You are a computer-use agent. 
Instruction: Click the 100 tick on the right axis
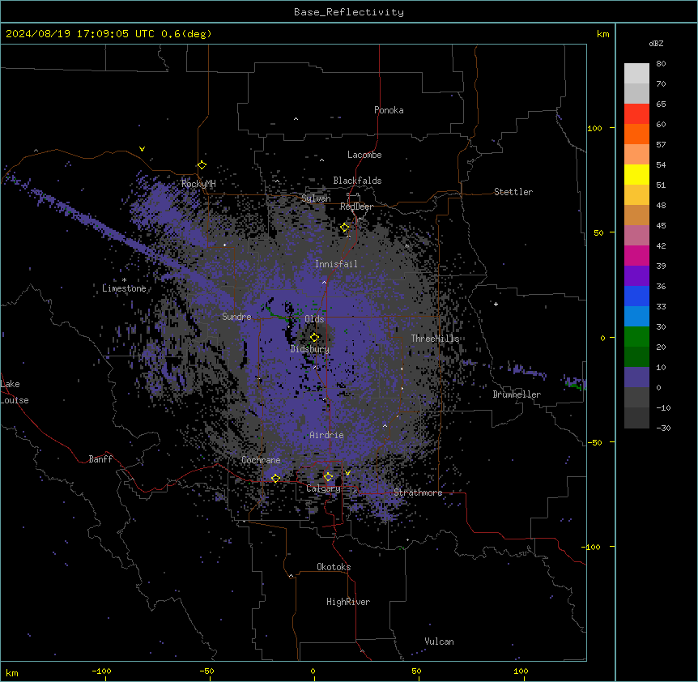point(594,128)
